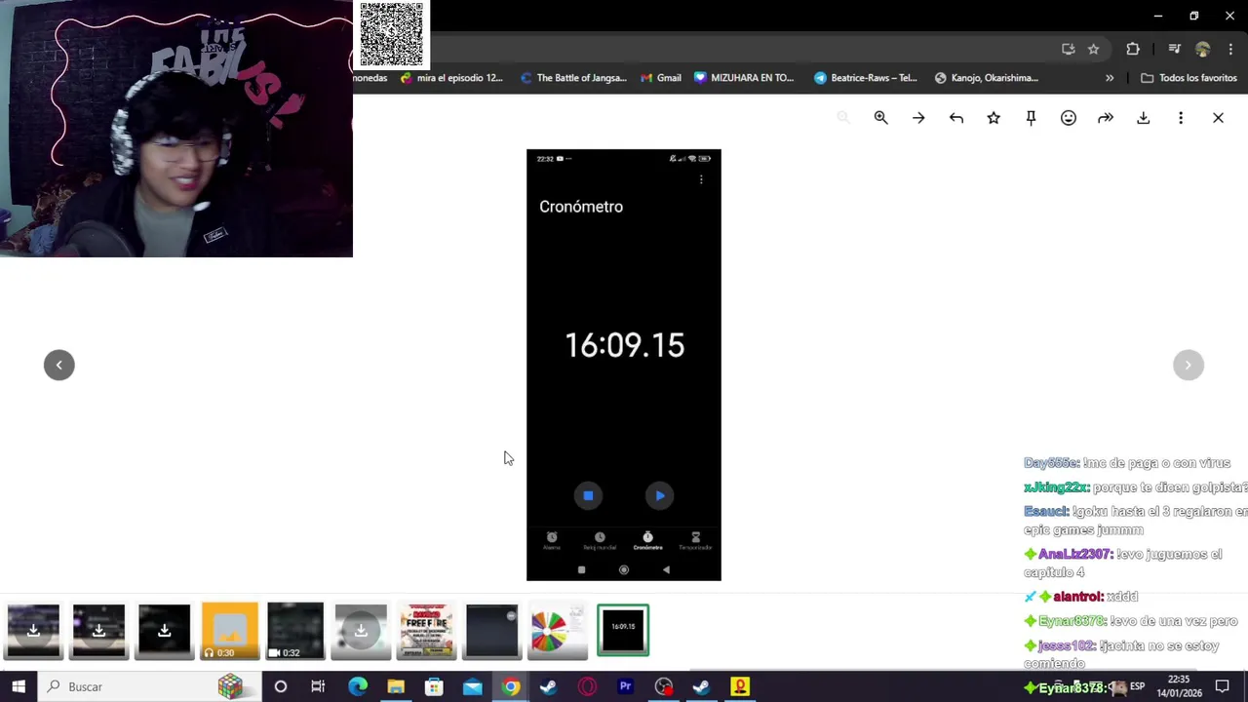Screen dimensions: 1248x702
Task: Star the image in viewer toolbar
Action: tap(994, 118)
